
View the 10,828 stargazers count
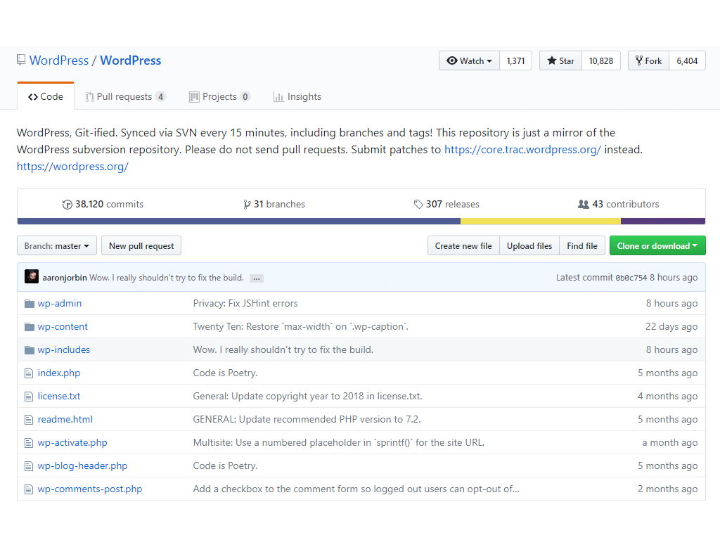click(x=601, y=60)
